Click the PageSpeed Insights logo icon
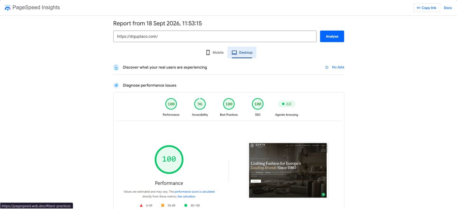The width and height of the screenshot is (457, 209). pos(8,7)
